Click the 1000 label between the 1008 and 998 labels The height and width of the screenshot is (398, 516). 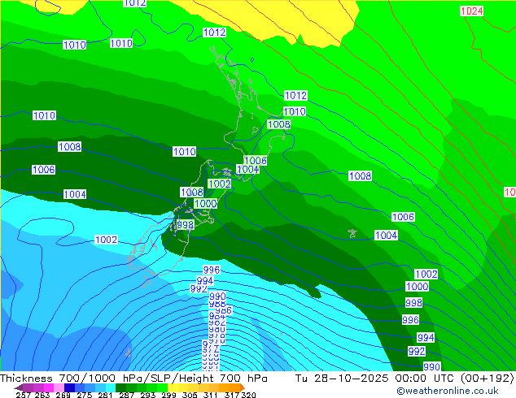coord(205,203)
